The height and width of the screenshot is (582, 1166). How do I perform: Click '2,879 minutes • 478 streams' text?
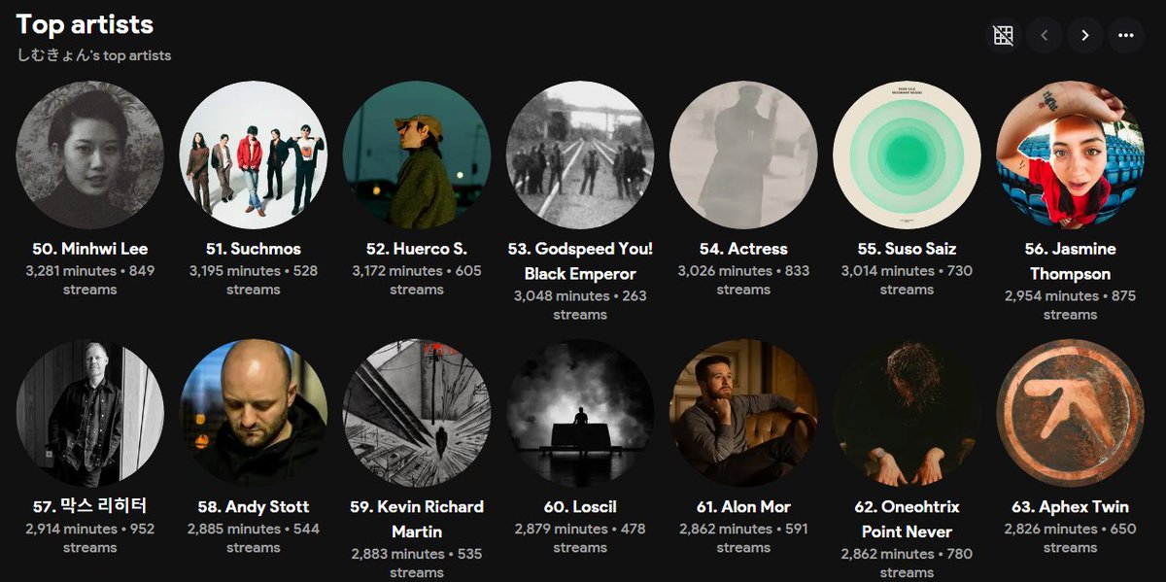point(580,537)
